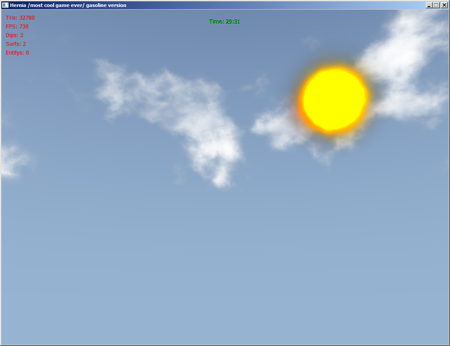Close the Hernia game window
Screen dimensions: 450x346
tap(444, 5)
